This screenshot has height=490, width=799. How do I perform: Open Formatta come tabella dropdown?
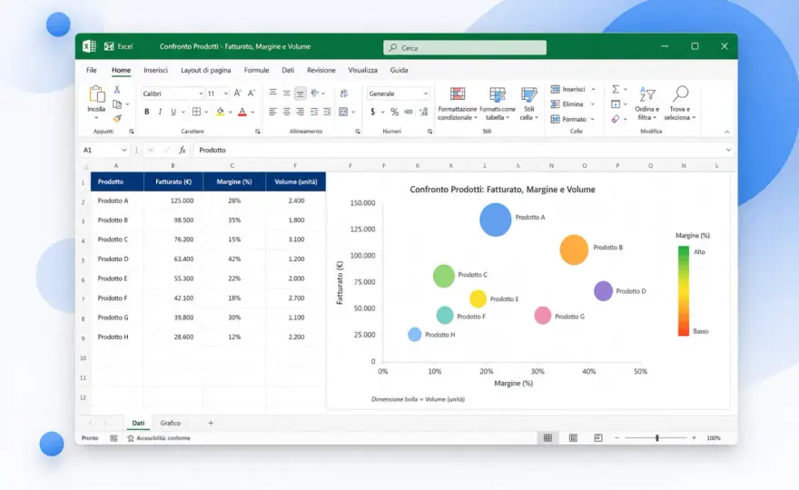[498, 103]
